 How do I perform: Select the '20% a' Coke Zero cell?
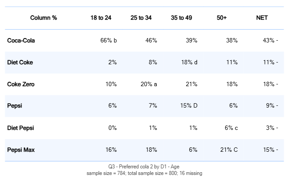(x=148, y=84)
